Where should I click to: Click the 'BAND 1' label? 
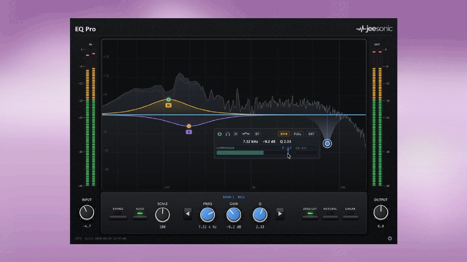tap(228, 197)
